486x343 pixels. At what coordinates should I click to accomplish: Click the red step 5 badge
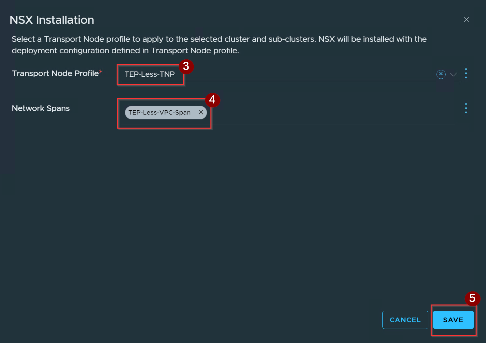click(x=472, y=298)
